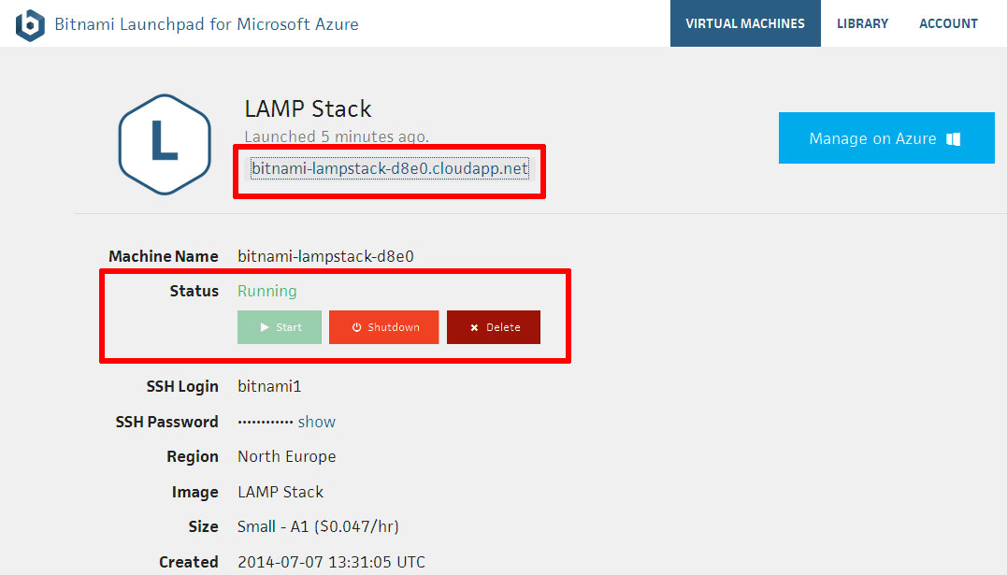Open bitnami-lampstack-d8e0.cloudapp.net link
The image size is (1007, 575).
390,168
